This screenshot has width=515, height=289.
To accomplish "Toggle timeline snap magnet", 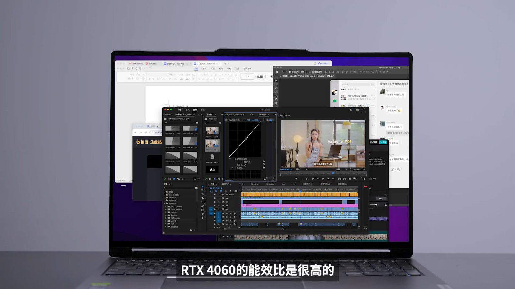I will coord(216,191).
